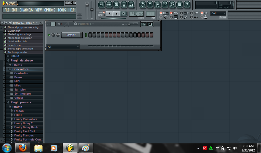261x153 pixels.
Task: Open the Mixer view
Action: coord(131,5)
